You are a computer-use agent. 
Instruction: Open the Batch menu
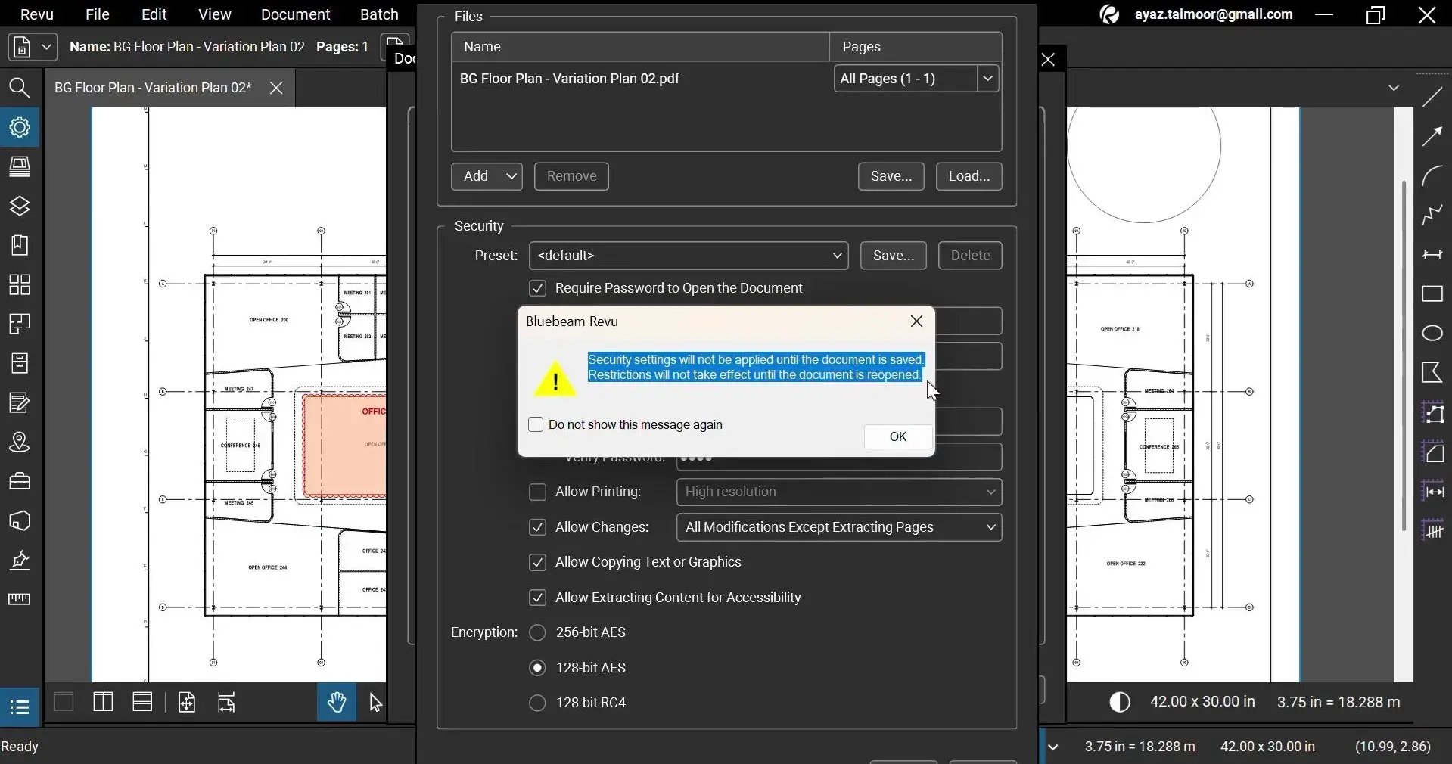[379, 14]
